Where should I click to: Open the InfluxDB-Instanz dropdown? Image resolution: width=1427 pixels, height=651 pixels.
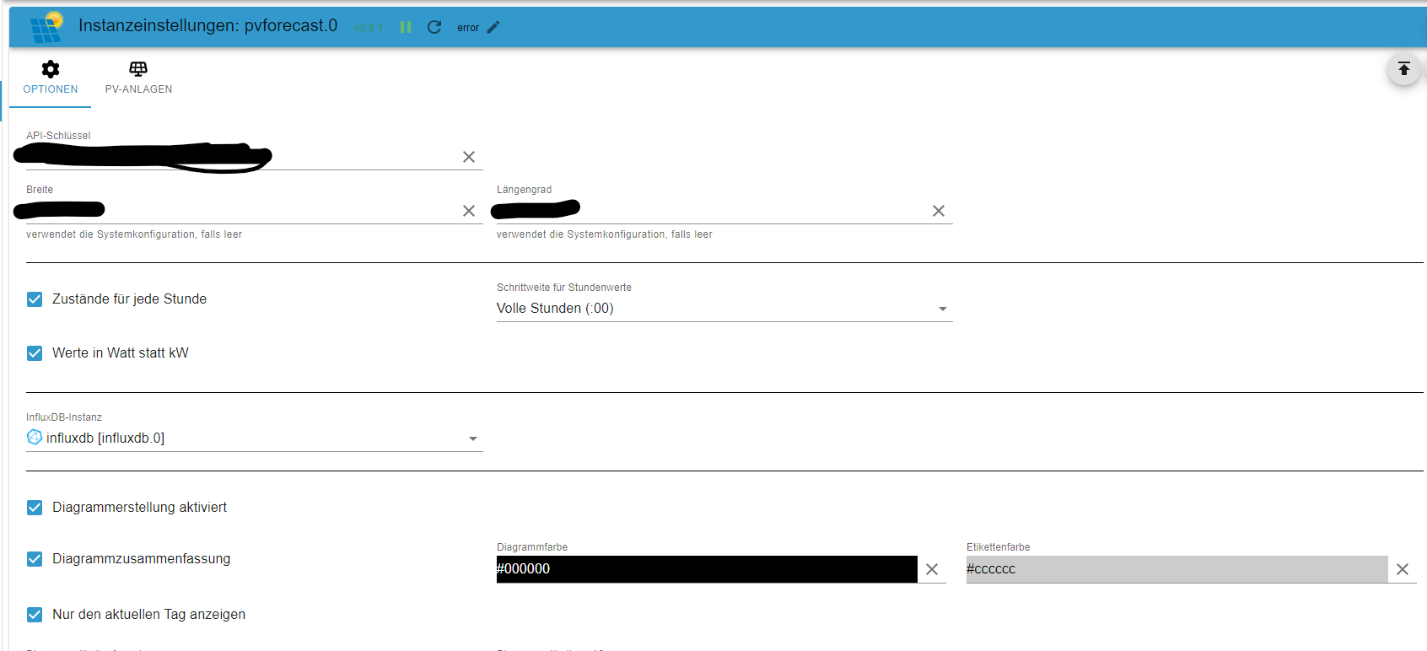coord(255,438)
